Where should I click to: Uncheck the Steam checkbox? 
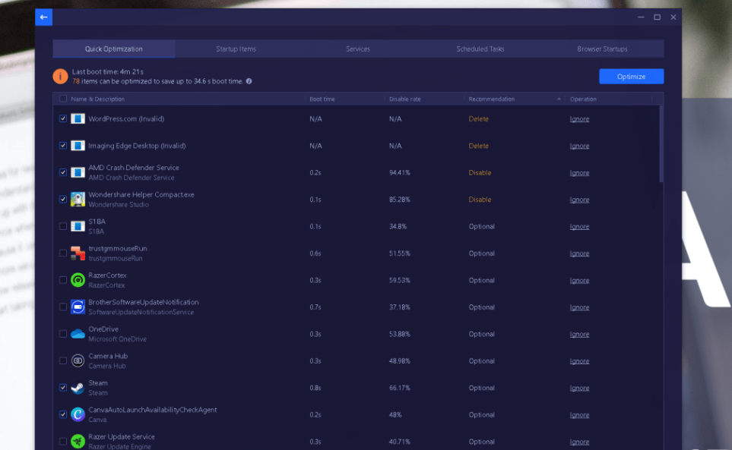(63, 388)
